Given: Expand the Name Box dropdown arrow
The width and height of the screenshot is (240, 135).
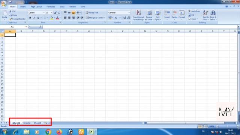Looking at the screenshot, I should point(26,27).
